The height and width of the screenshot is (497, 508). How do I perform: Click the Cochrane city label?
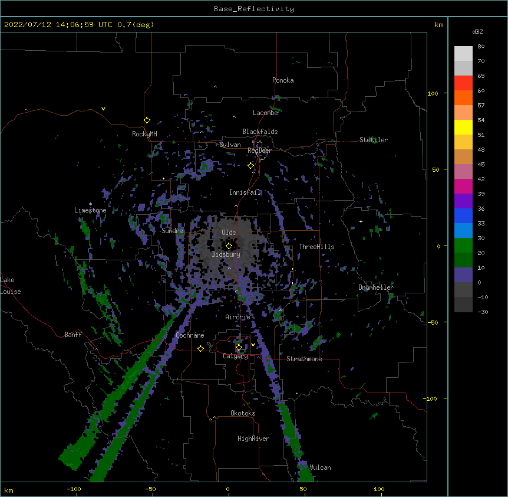pyautogui.click(x=190, y=335)
